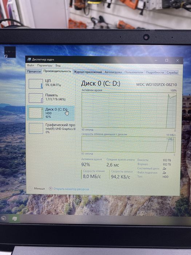Viewport: 191px width, 255px height.
Task: Open Открыть монитор ресурсов link
Action: pyautogui.click(x=71, y=189)
